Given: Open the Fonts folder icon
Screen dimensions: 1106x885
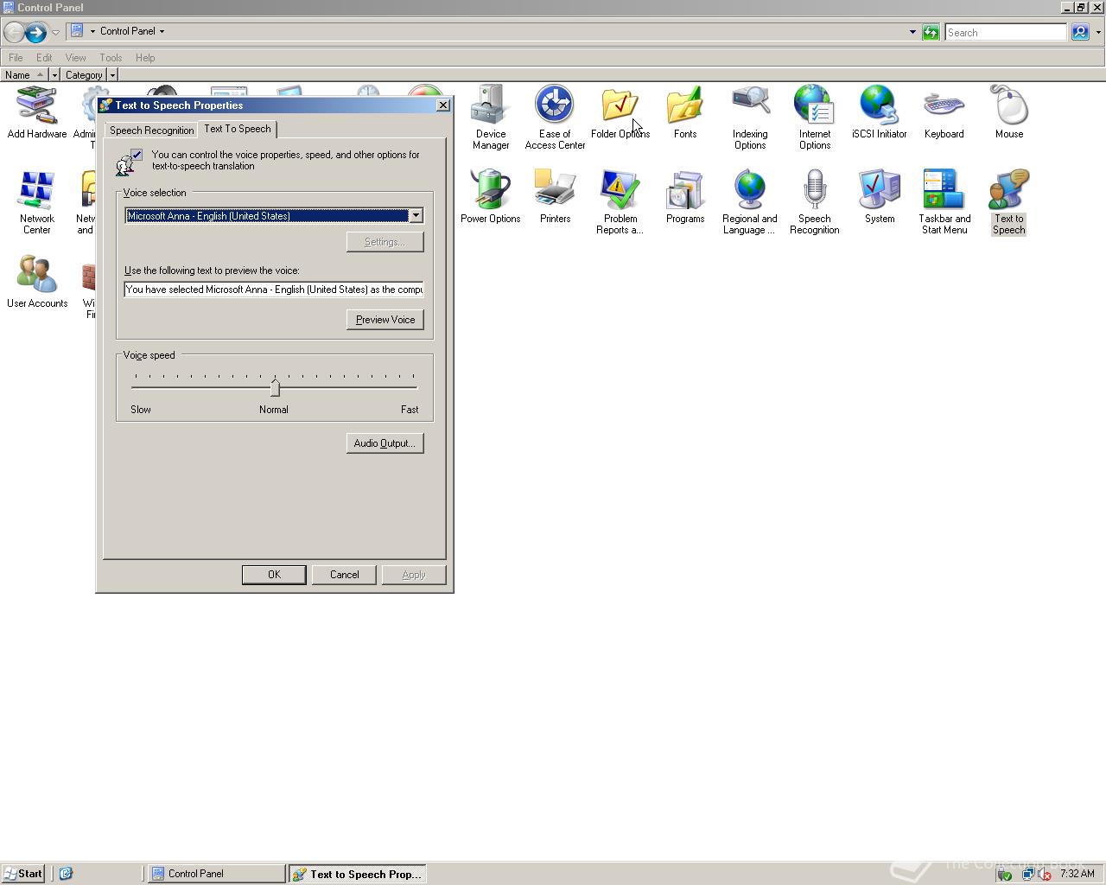Looking at the screenshot, I should click(685, 113).
